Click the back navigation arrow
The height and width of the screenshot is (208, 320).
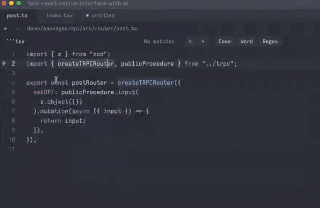coord(6,29)
